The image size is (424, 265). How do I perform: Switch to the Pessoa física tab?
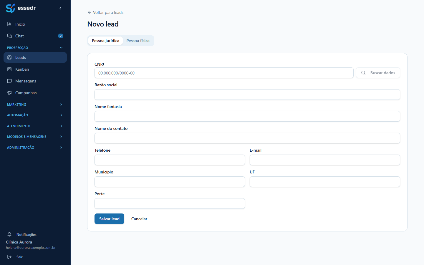(138, 41)
